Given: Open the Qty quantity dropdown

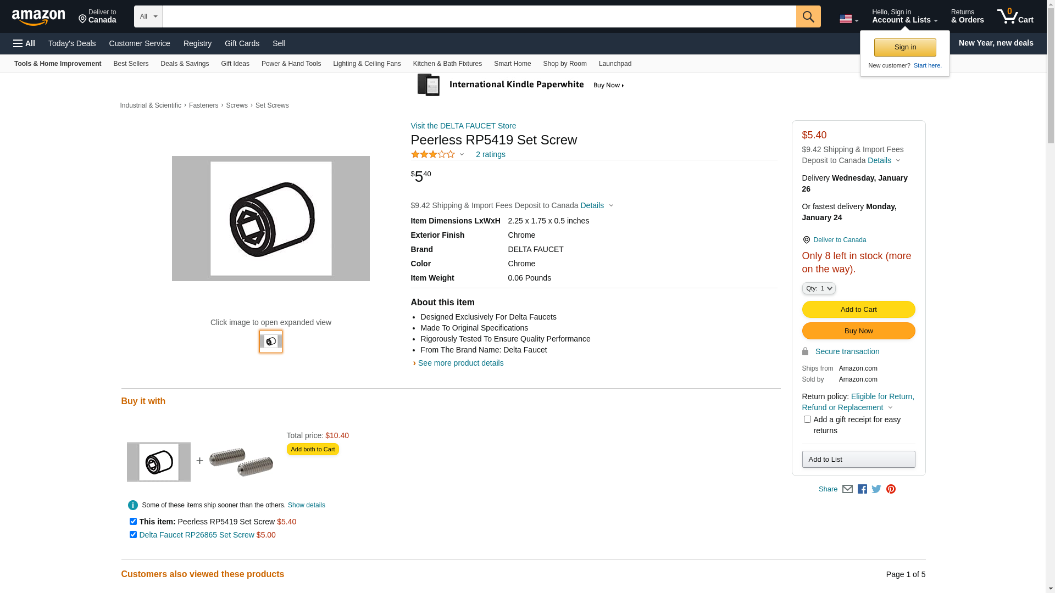Looking at the screenshot, I should 818,288.
